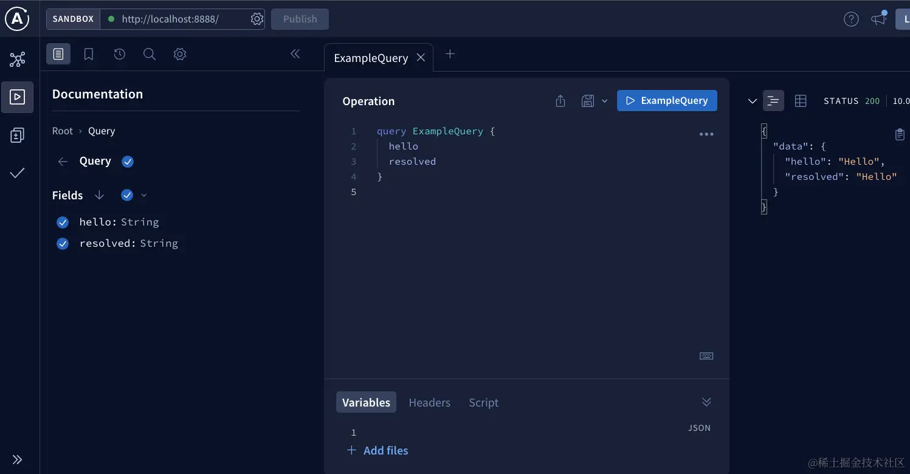Show keyboard shortcuts icon in editor
This screenshot has width=910, height=474.
tap(706, 356)
